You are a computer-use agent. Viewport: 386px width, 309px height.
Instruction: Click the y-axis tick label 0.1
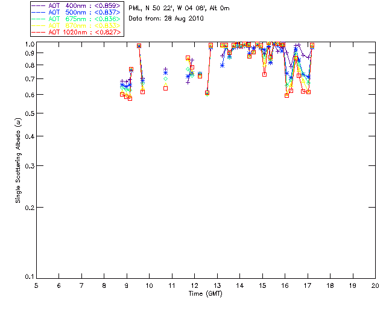click(27, 277)
